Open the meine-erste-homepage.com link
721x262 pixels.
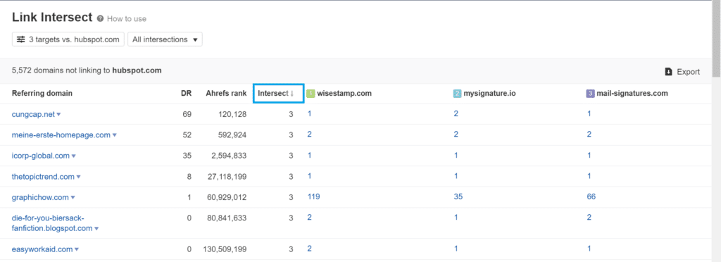[61, 135]
